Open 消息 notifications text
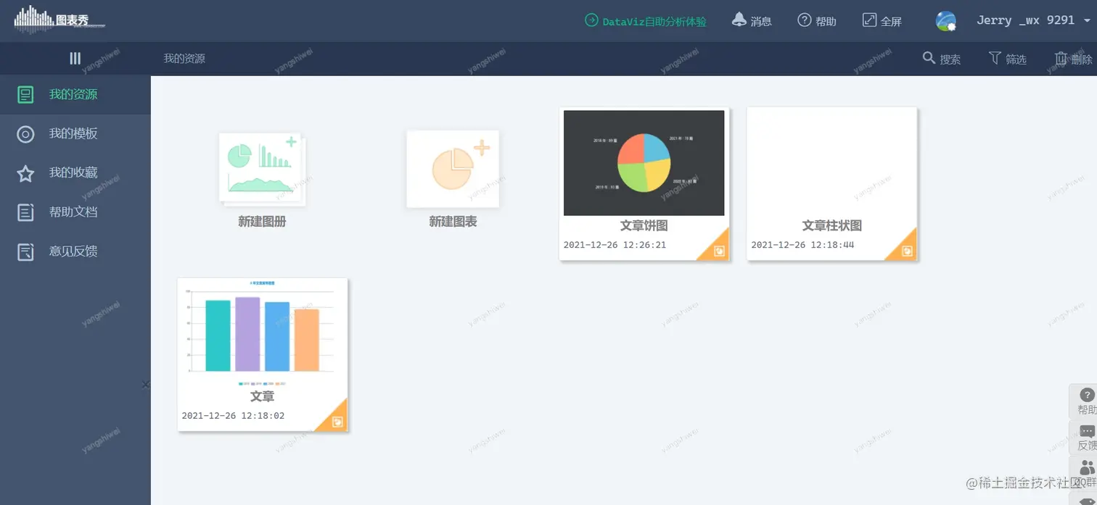 tap(761, 22)
